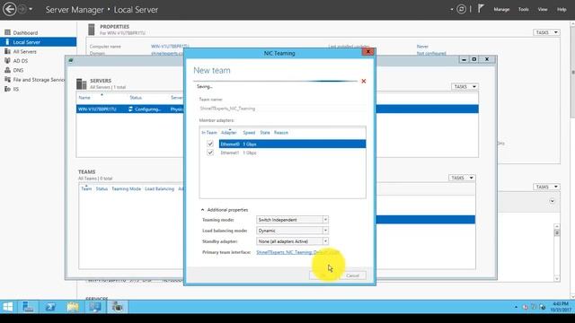This screenshot has height=323, width=575.
Task: Sort teams by Status column
Action: [x=102, y=188]
